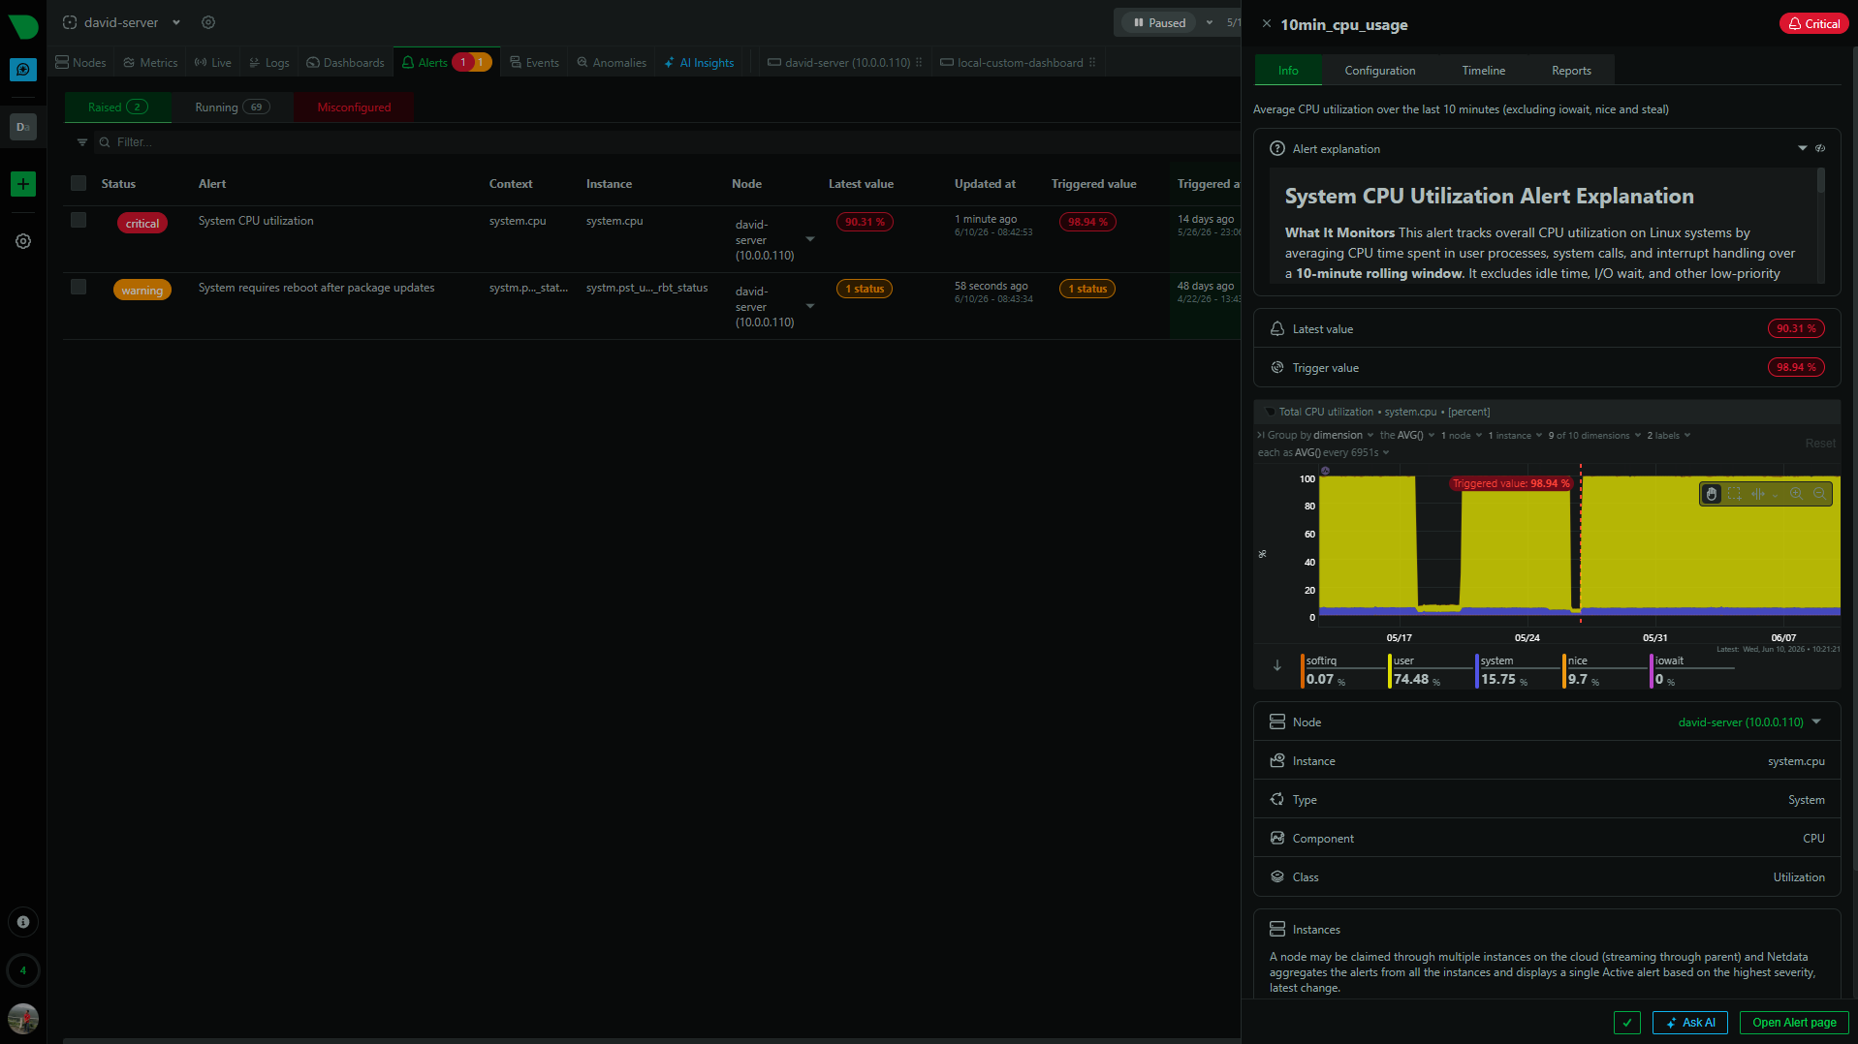Click the Open Alert page button
Image resolution: width=1858 pixels, height=1044 pixels.
pyautogui.click(x=1794, y=1023)
